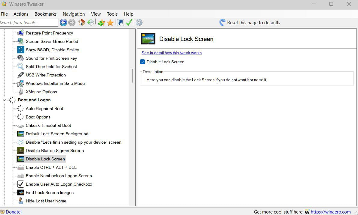Click 'Windows Installer in Safe Mode' text
Image resolution: width=358 pixels, height=215 pixels.
(x=55, y=83)
